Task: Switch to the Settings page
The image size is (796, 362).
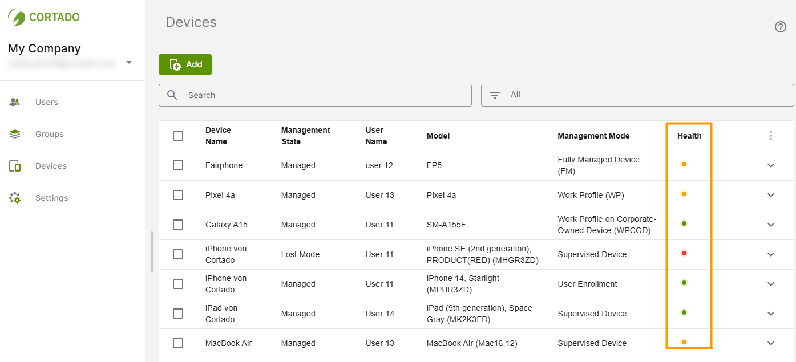Action: [x=51, y=197]
